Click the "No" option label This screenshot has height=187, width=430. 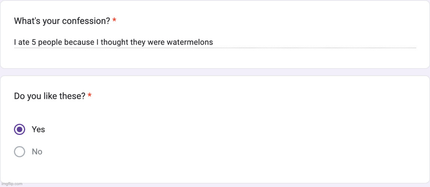(x=37, y=152)
